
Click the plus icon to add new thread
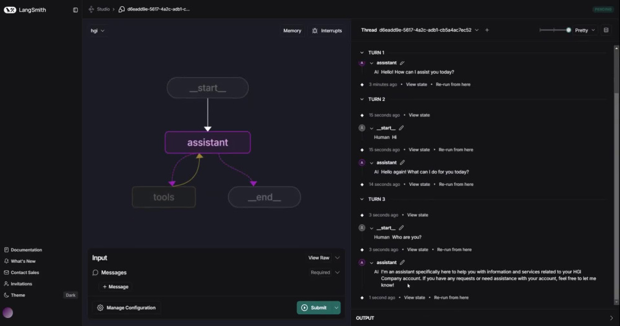pos(487,30)
